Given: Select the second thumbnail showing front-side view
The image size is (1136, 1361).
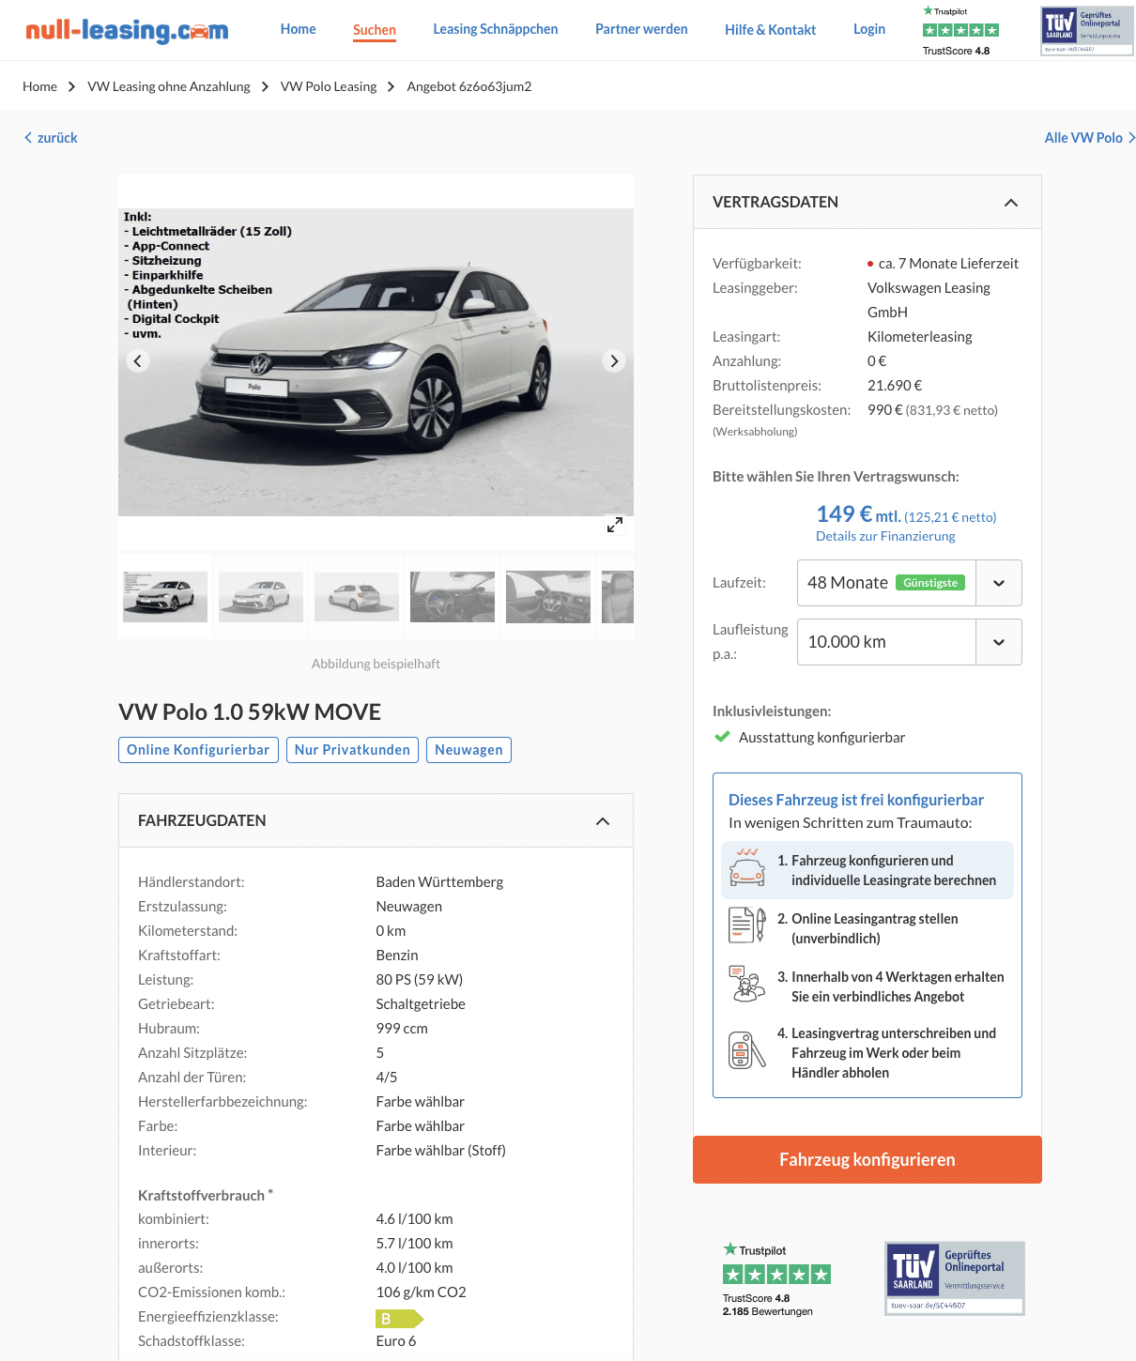Looking at the screenshot, I should point(261,597).
